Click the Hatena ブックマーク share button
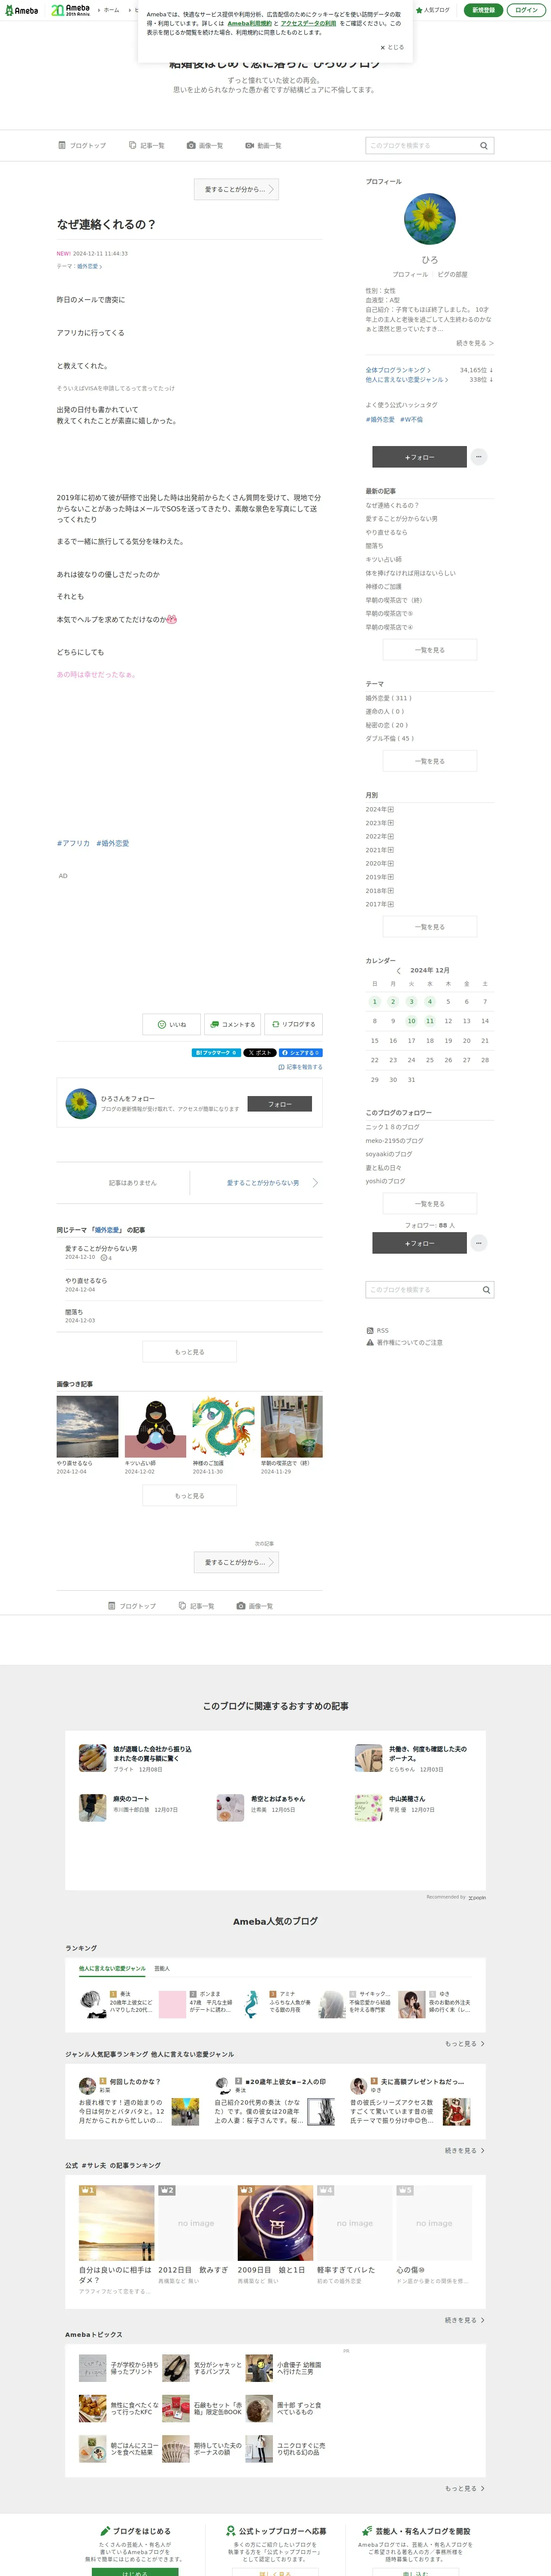Image resolution: width=551 pixels, height=2576 pixels. 216,1053
